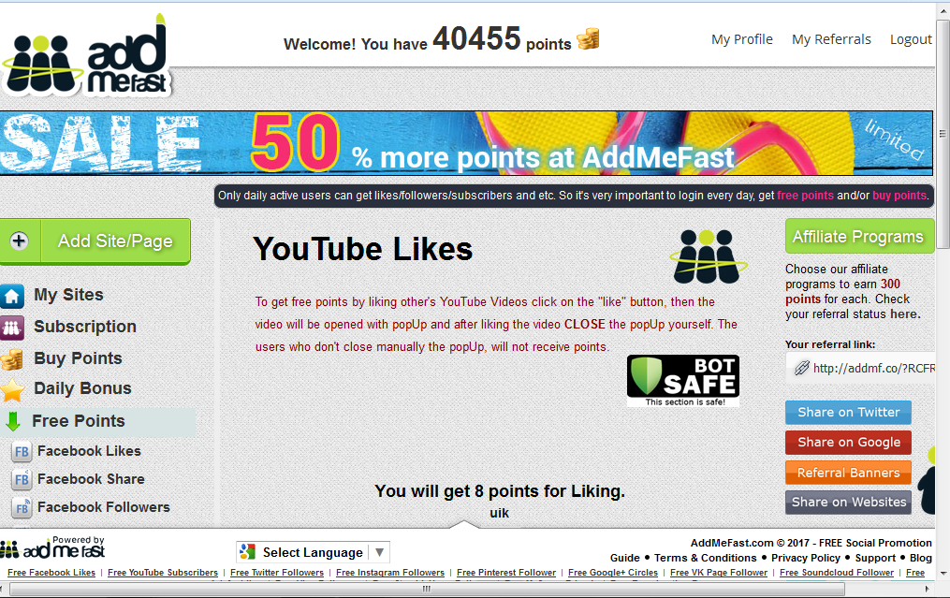
Task: Click Share on Websites button
Action: tap(848, 503)
